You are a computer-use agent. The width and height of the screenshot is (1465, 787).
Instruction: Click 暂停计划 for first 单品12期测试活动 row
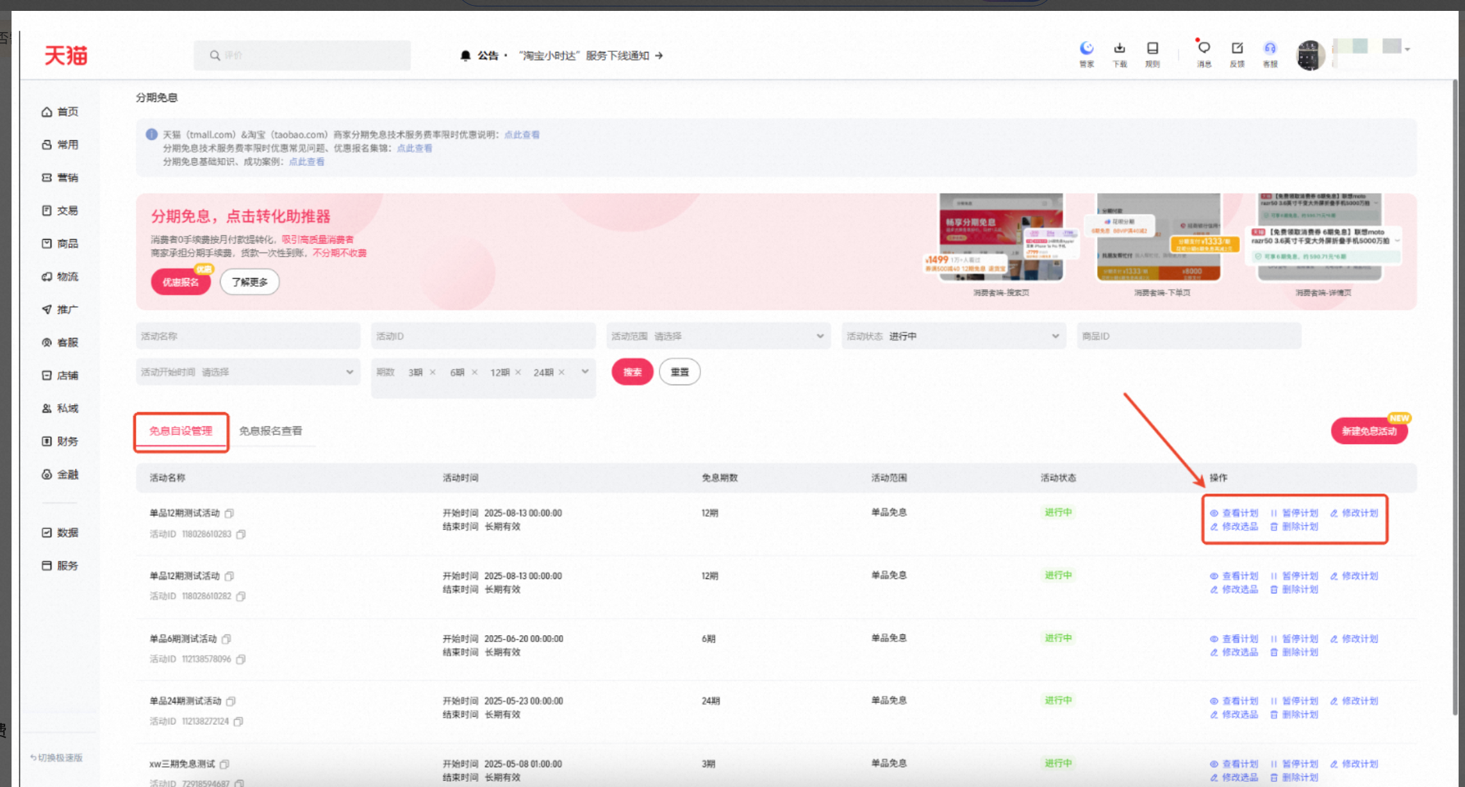[x=1294, y=513]
